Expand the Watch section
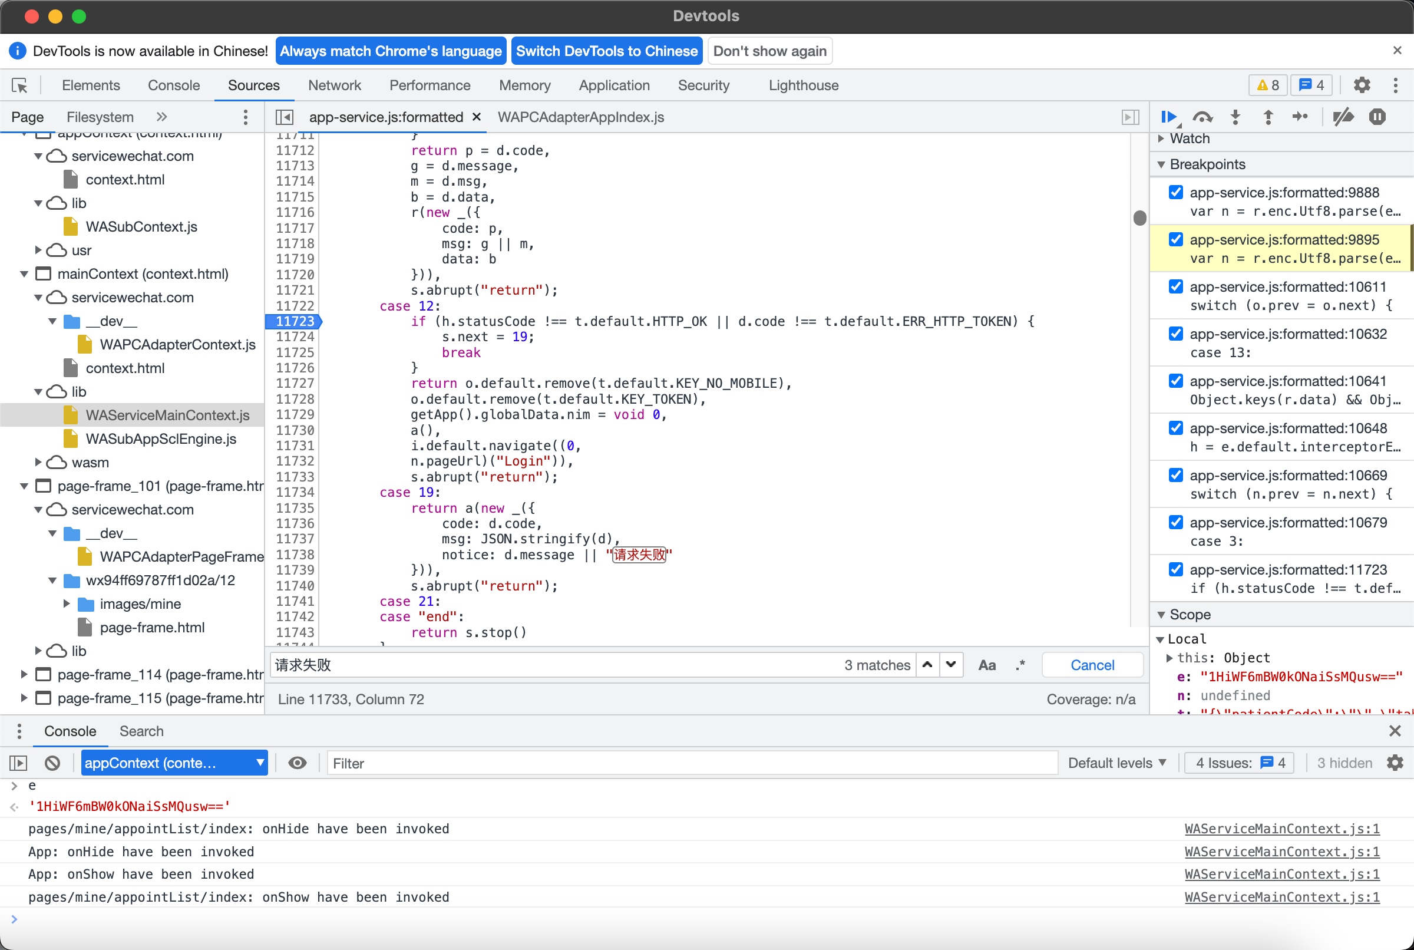 pos(1161,138)
